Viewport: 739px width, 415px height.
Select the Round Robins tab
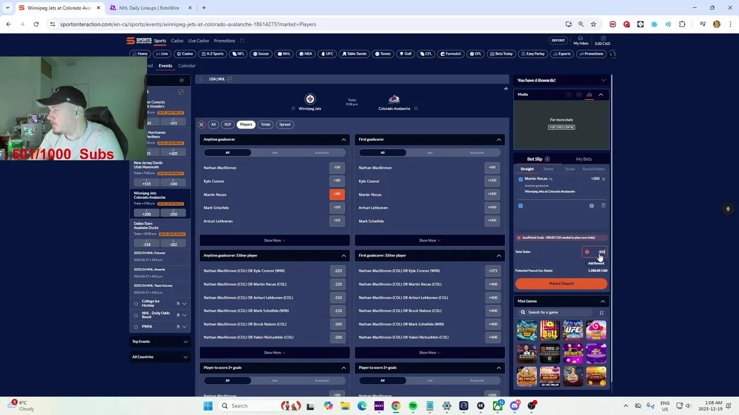point(594,169)
